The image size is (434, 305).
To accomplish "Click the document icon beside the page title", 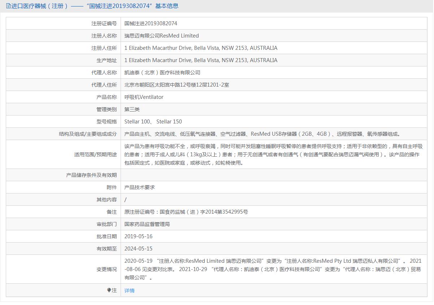I will click(x=9, y=6).
